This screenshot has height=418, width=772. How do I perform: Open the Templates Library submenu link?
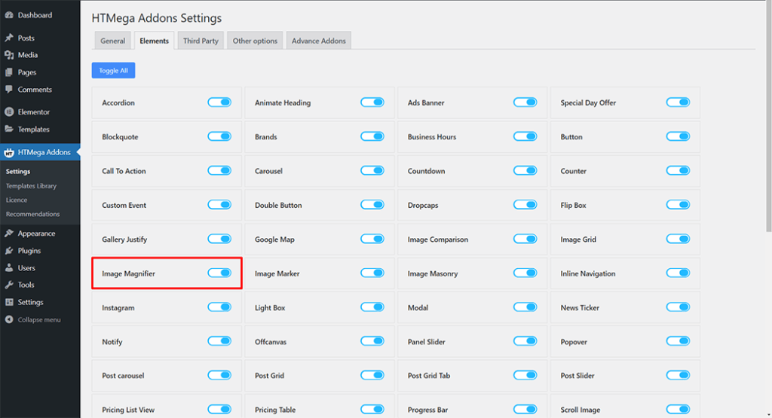click(x=31, y=186)
